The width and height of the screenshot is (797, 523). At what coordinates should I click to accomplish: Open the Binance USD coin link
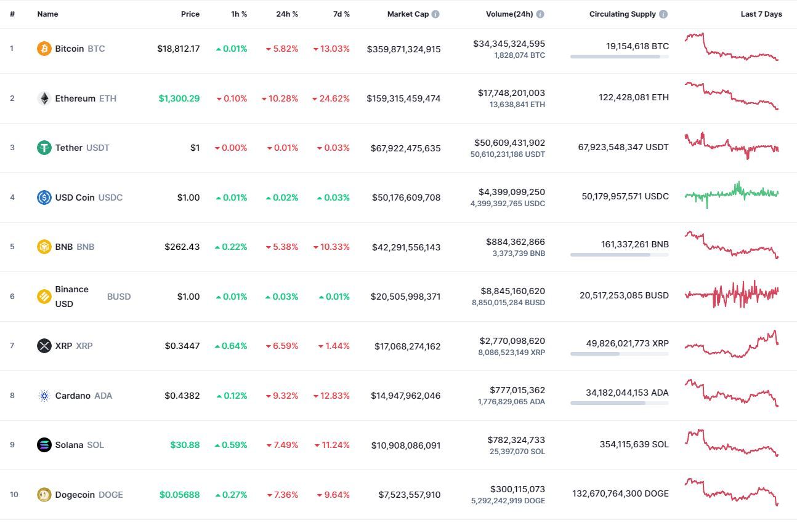[x=84, y=297]
